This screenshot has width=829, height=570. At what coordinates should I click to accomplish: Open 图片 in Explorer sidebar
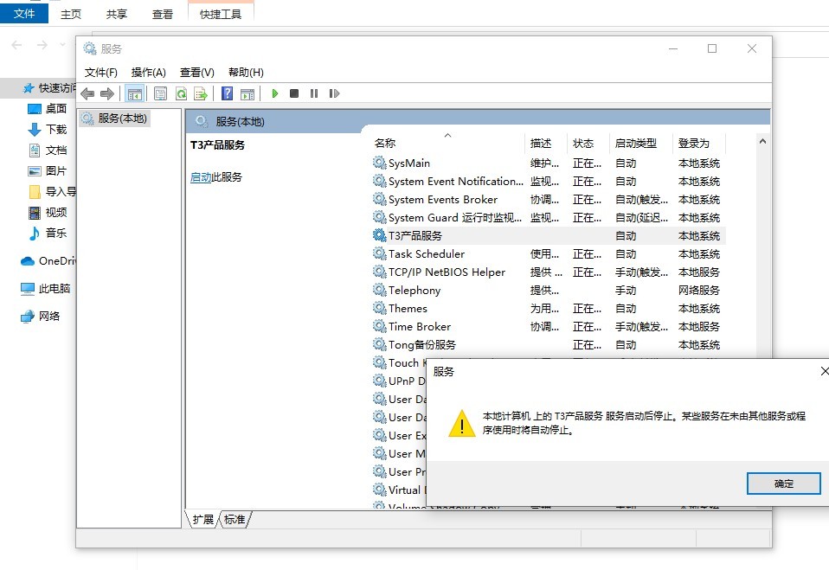(48, 171)
